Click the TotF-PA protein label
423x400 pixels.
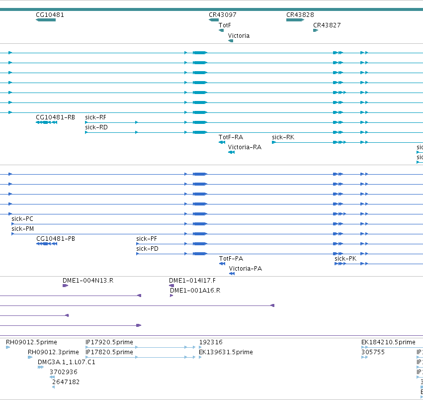(231, 259)
